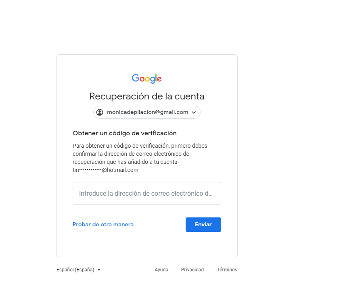Focus the recovery email address input field

[x=147, y=193]
